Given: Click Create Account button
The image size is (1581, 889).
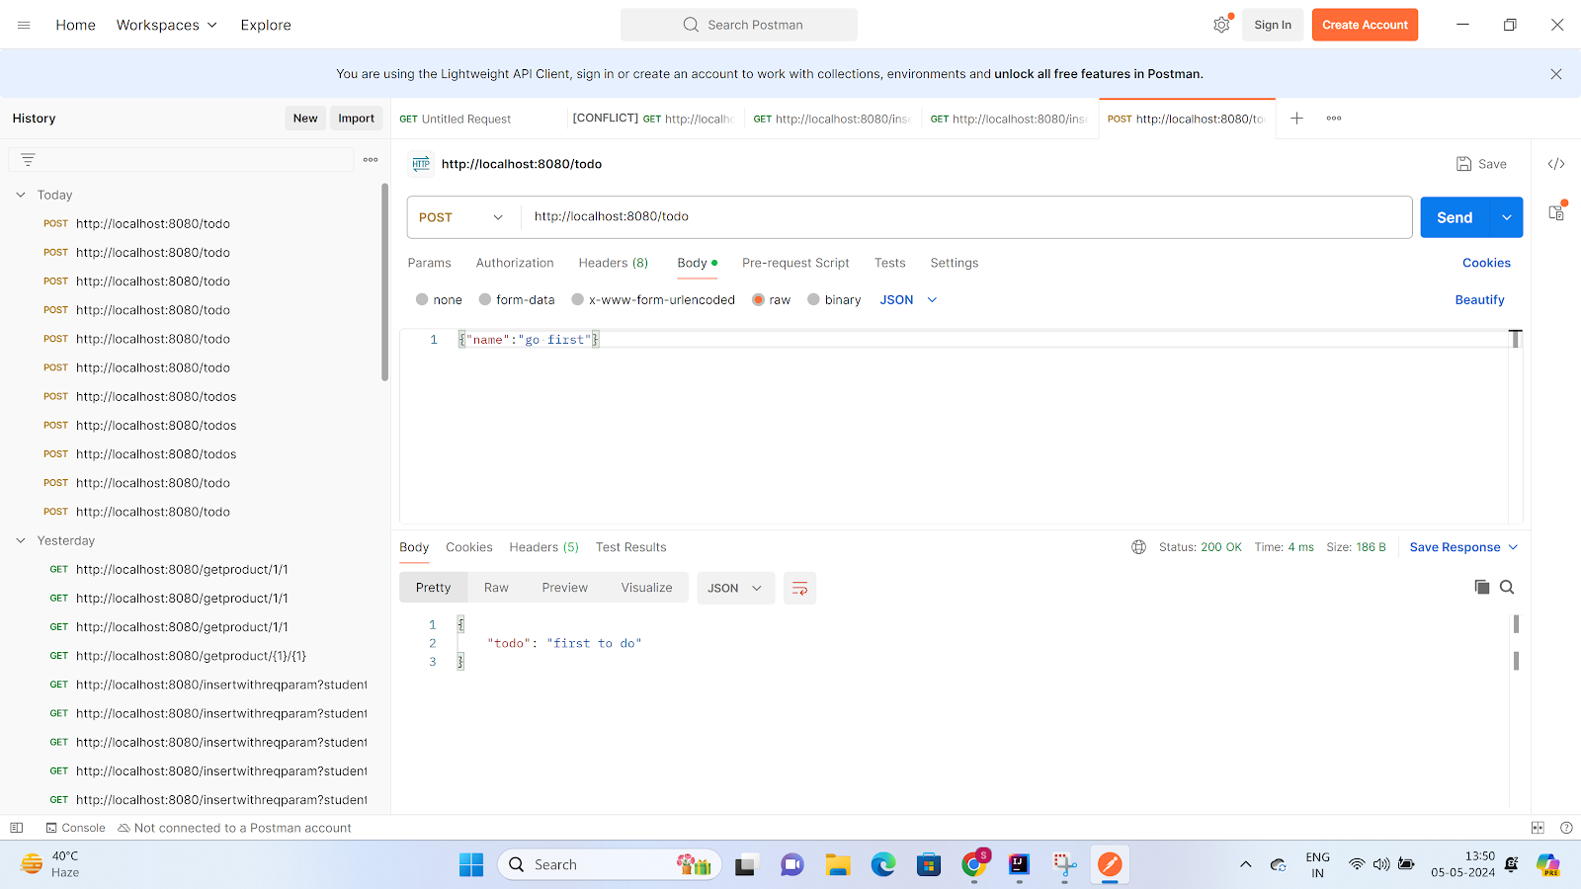Looking at the screenshot, I should tap(1365, 25).
